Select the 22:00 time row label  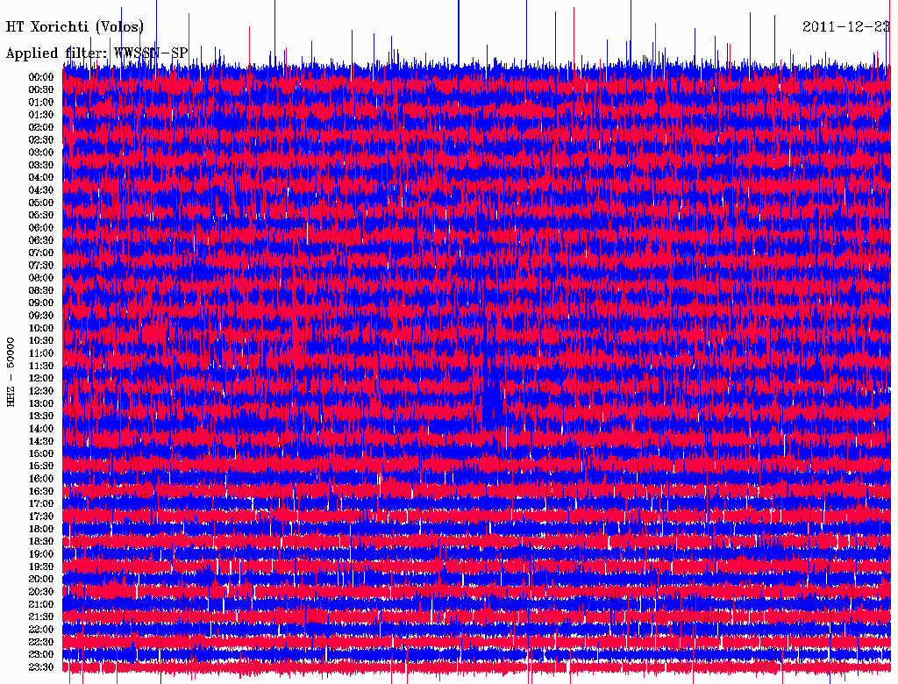41,630
